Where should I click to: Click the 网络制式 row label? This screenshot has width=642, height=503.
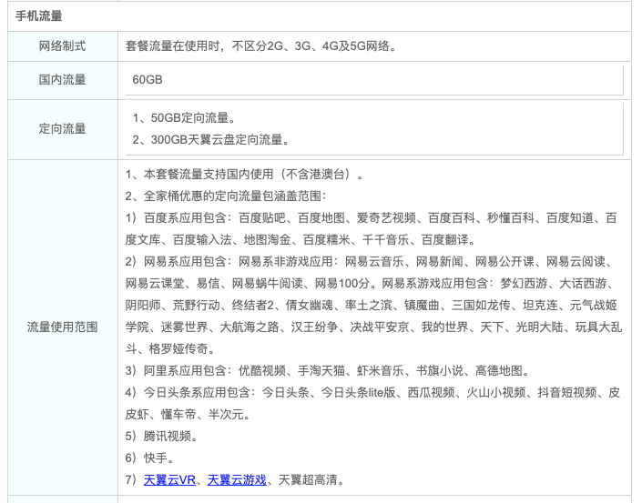coord(63,46)
